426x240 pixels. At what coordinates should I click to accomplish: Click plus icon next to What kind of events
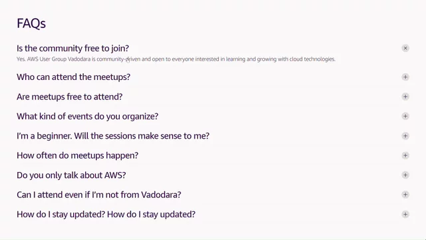pos(405,116)
